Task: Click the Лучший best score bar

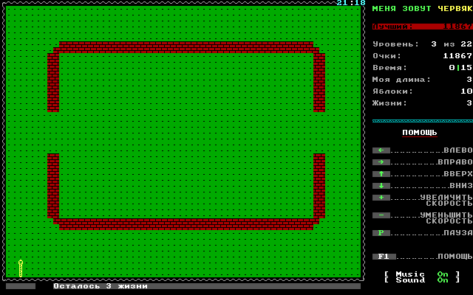Action: [x=423, y=27]
